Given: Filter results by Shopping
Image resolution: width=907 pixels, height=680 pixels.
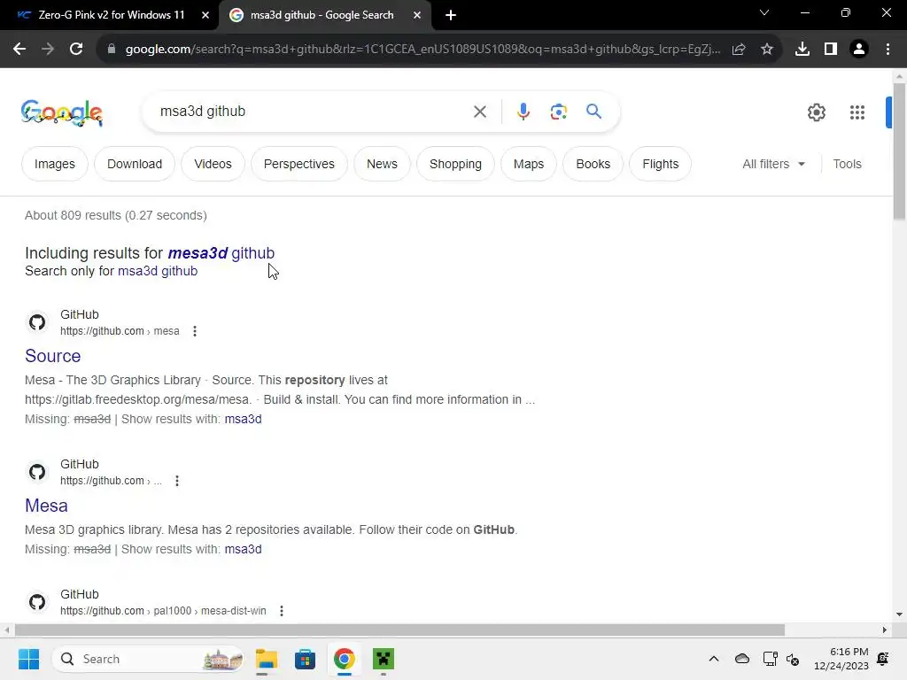Looking at the screenshot, I should coord(455,164).
